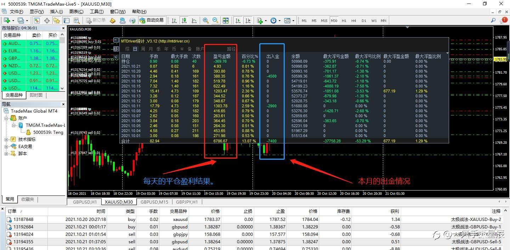Select the D1 timeframe

[364, 21]
